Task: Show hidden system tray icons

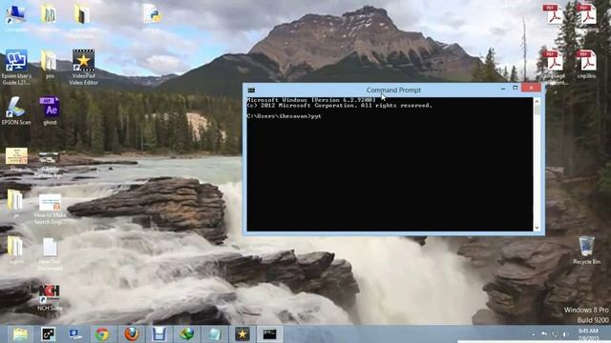Action: pos(533,334)
